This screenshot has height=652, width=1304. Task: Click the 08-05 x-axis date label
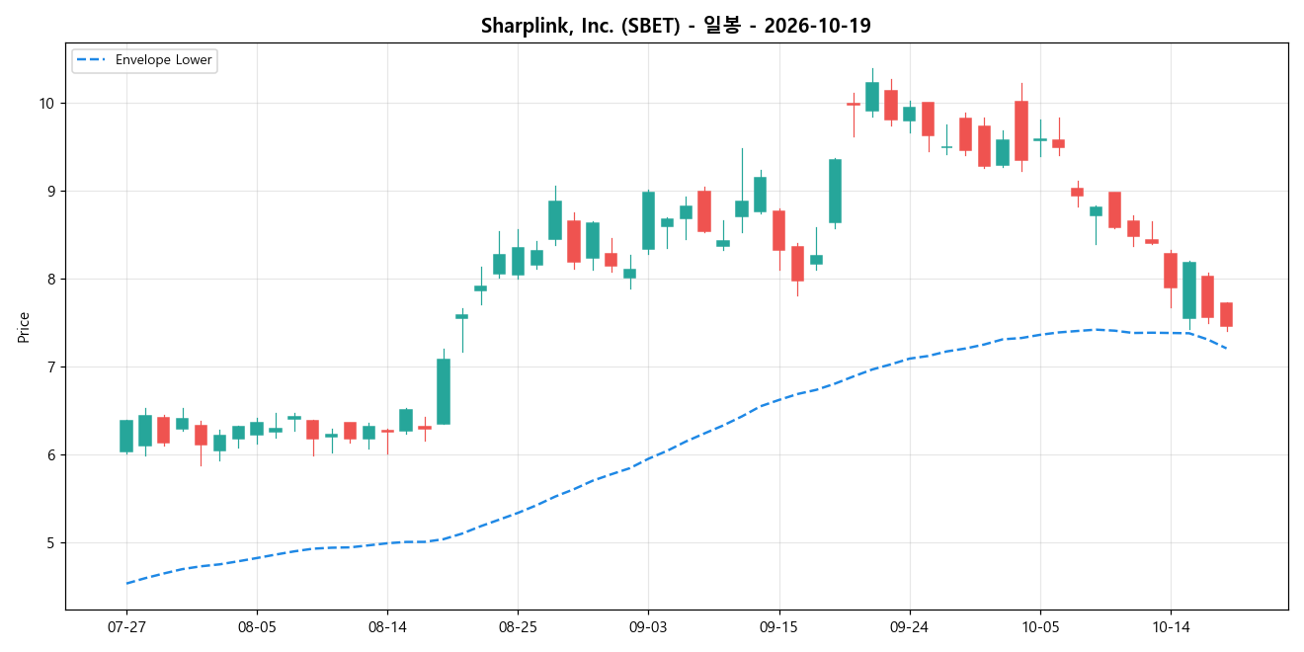click(256, 626)
